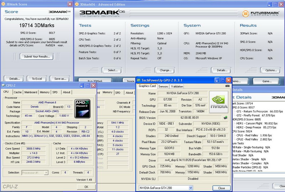Click the NVIDIA SLI Disabled field
This screenshot has width=285, height=192.
pyautogui.click(x=193, y=179)
